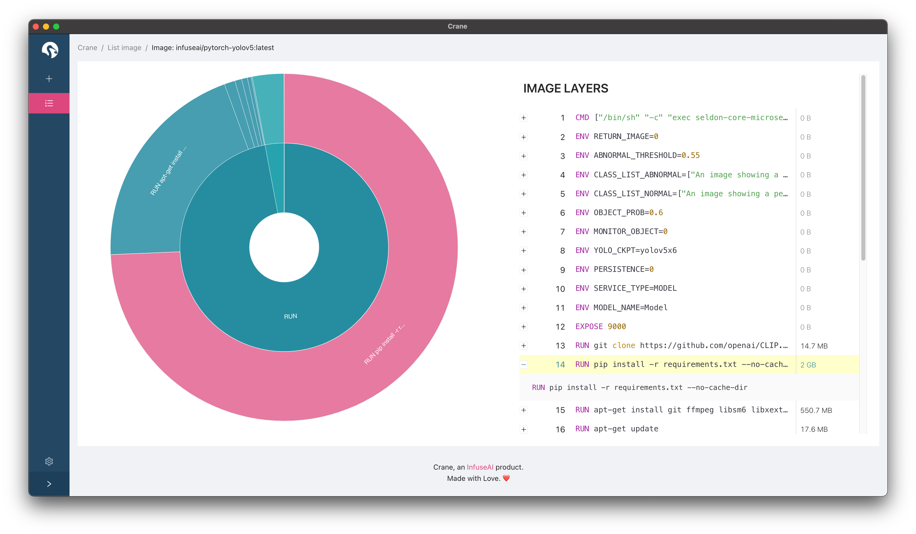Expand layer 12 EXPOSE 9000 row
This screenshot has height=534, width=916.
[x=523, y=327]
